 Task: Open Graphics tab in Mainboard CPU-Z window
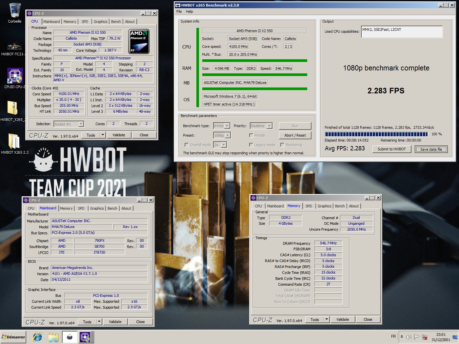coord(97,208)
